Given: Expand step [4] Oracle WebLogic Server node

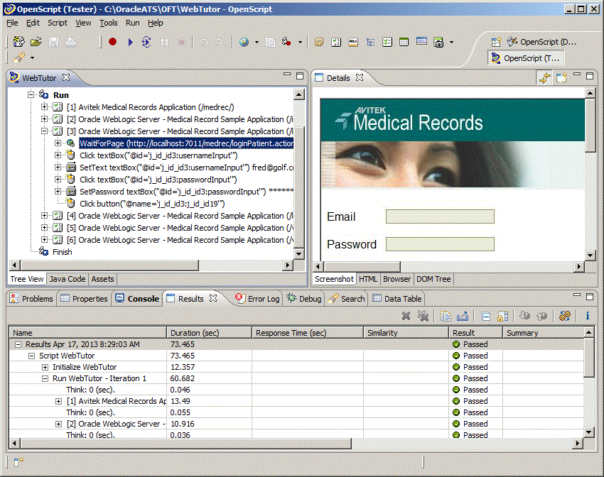Looking at the screenshot, I should coord(45,216).
